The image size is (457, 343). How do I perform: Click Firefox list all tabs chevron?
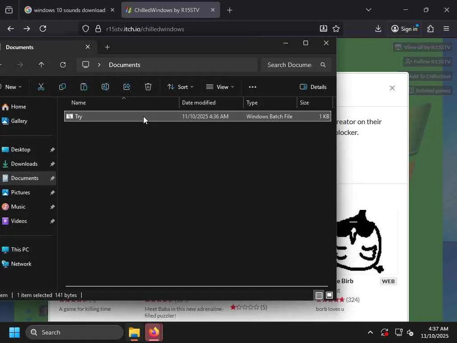[x=368, y=10]
